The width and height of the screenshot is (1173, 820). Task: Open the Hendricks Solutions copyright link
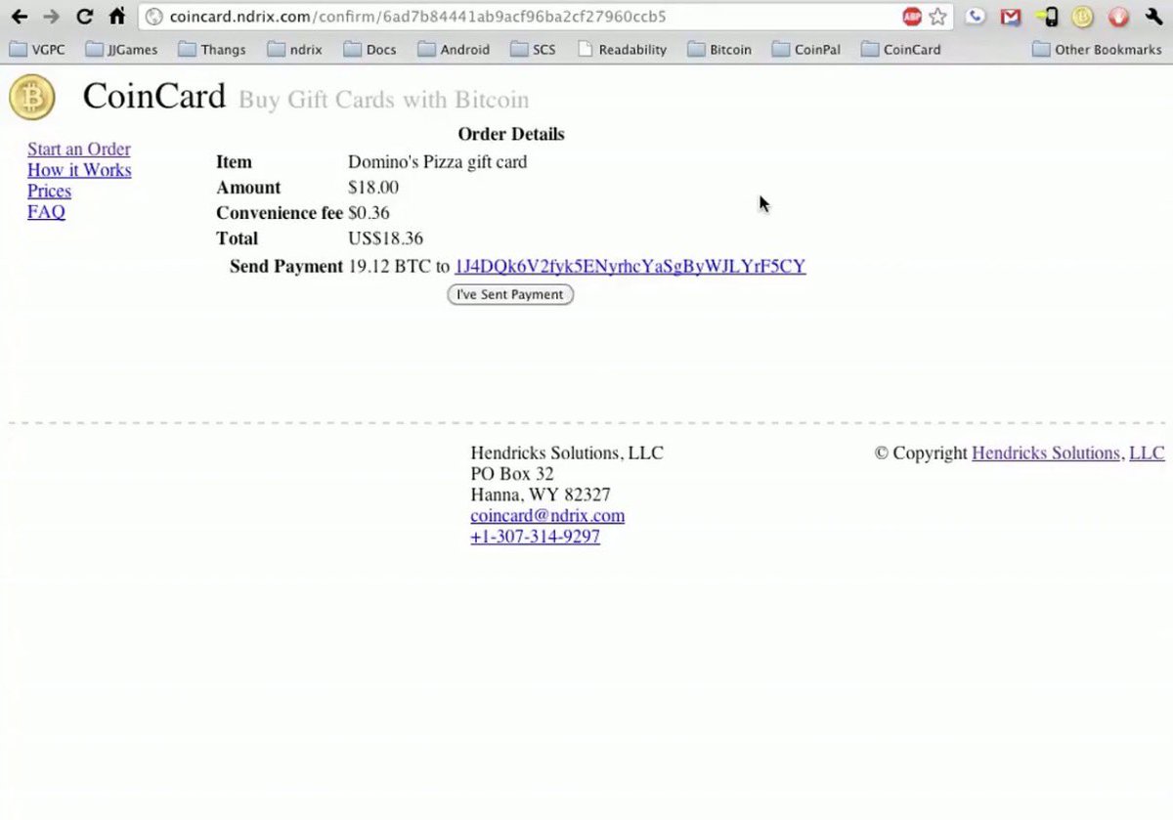1046,453
